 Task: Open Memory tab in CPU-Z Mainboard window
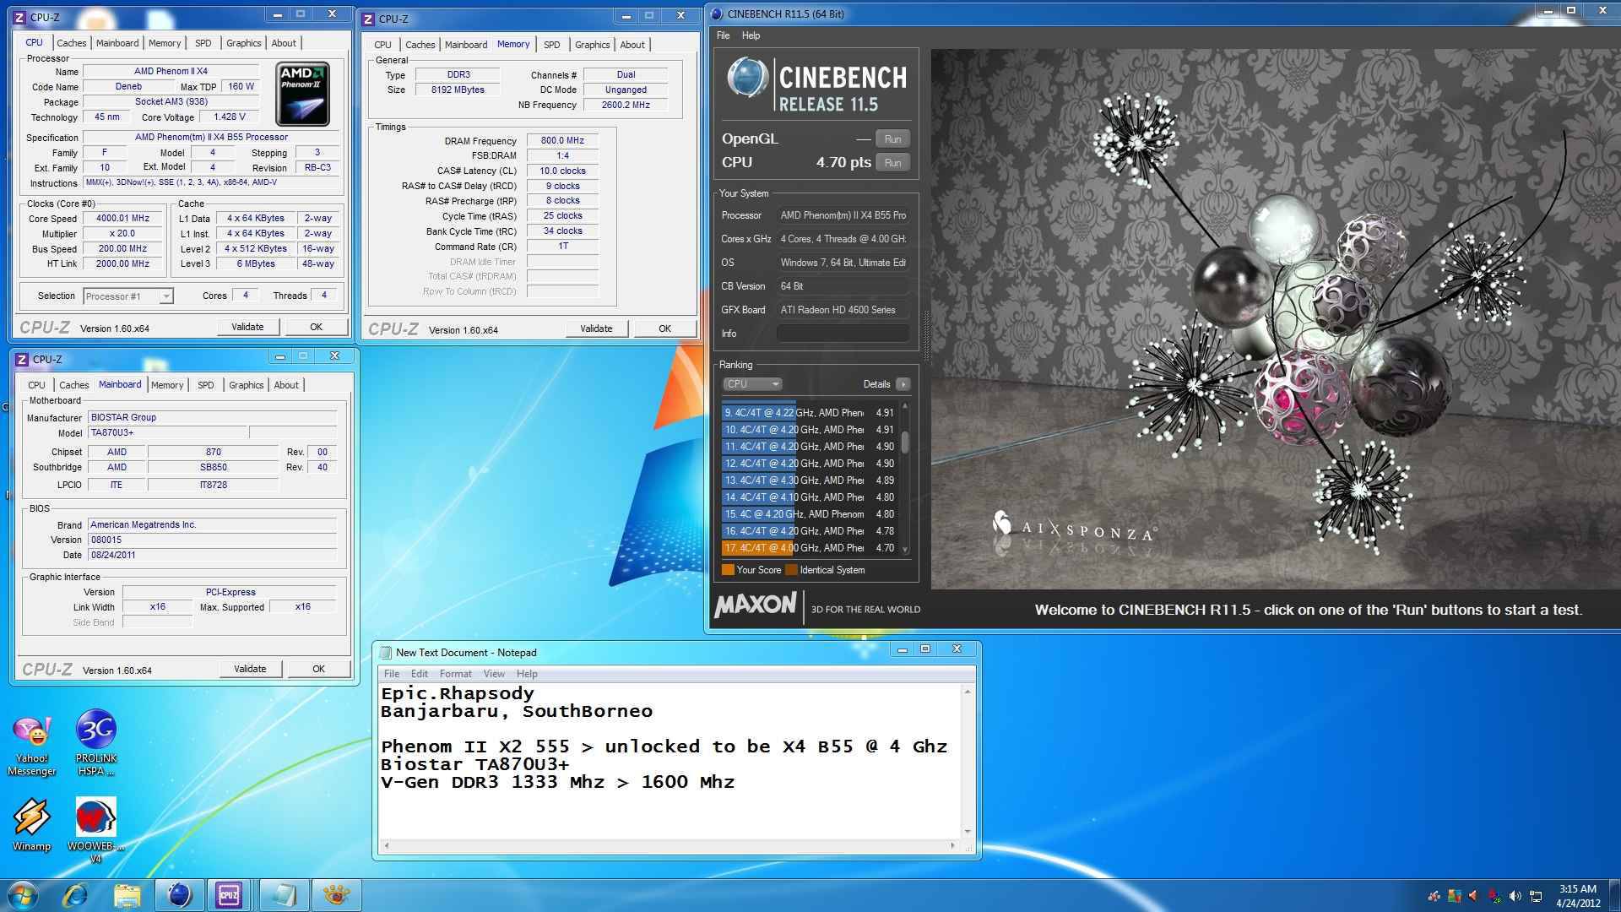coord(167,385)
